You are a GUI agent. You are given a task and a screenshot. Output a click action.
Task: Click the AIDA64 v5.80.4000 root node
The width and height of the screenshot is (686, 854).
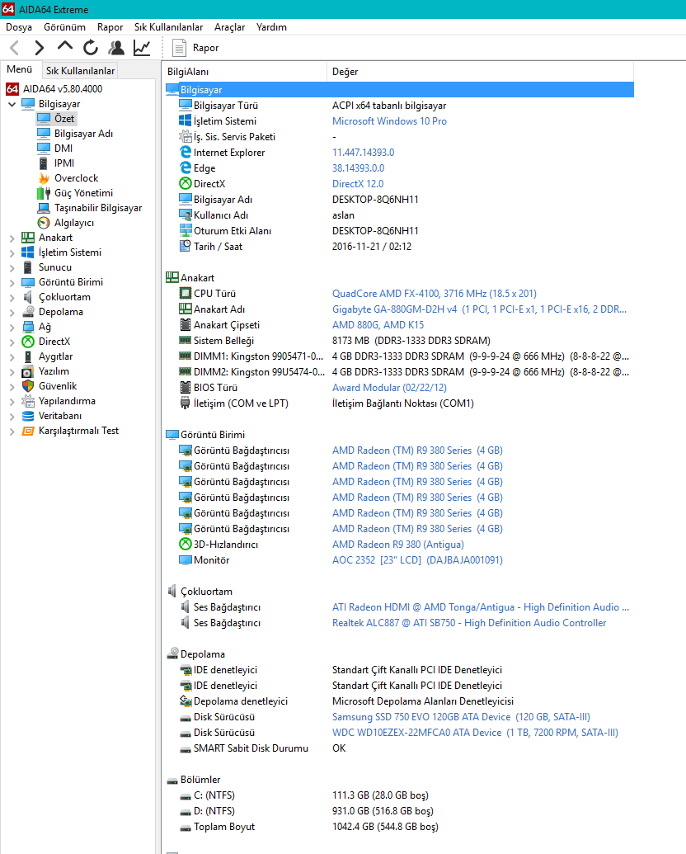[62, 89]
